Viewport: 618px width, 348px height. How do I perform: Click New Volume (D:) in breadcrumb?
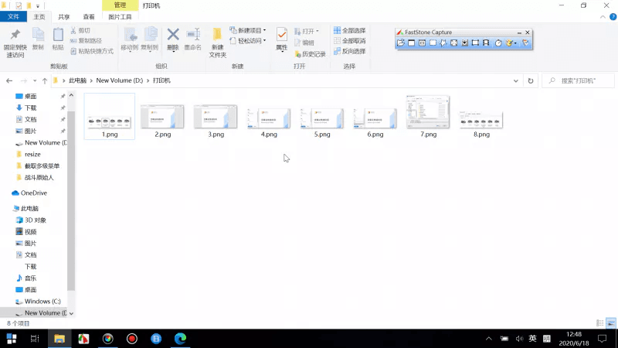pos(120,80)
